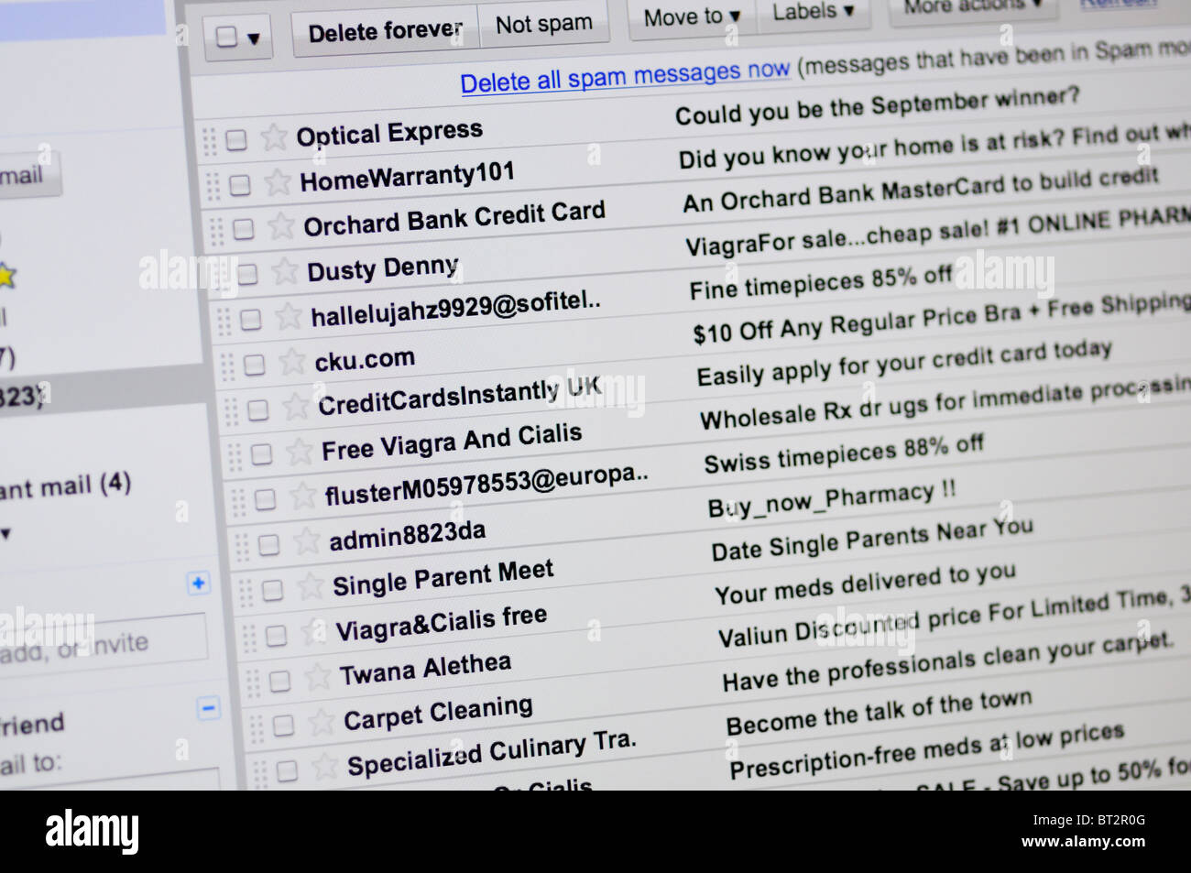The image size is (1191, 873).
Task: Star the Free Viagra And Cialis email
Action: [299, 452]
